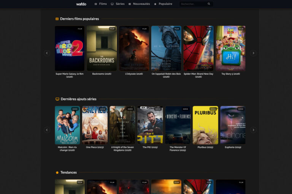Click the Euphoria (2019) title
This screenshot has width=292, height=194.
coord(233,147)
